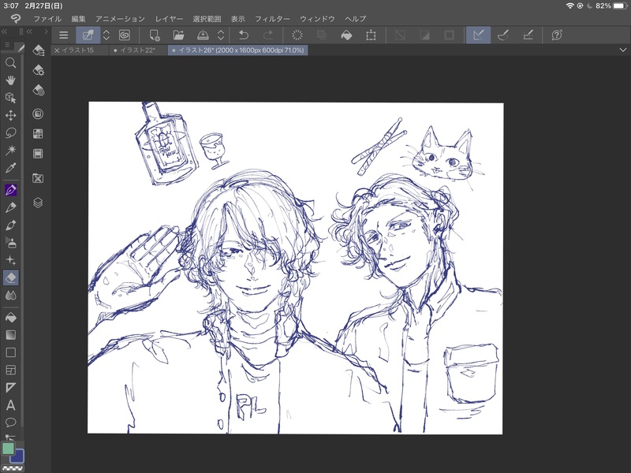Viewport: 631px width, 473px height.
Task: Select the Operation object cube tool
Action: click(x=11, y=98)
